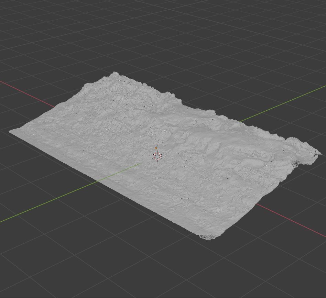
Task: Click the red-white 3D cursor crosshair
Action: pos(157,156)
